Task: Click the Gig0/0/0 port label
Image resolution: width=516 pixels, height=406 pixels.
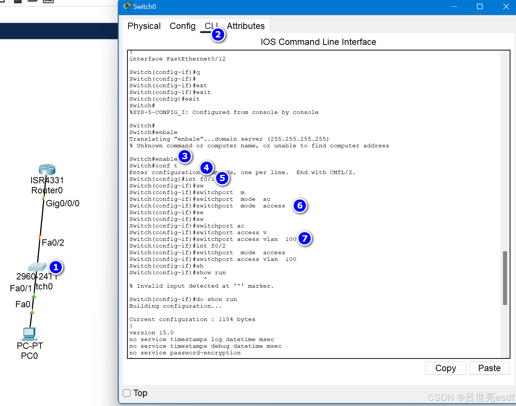Action: coord(62,203)
